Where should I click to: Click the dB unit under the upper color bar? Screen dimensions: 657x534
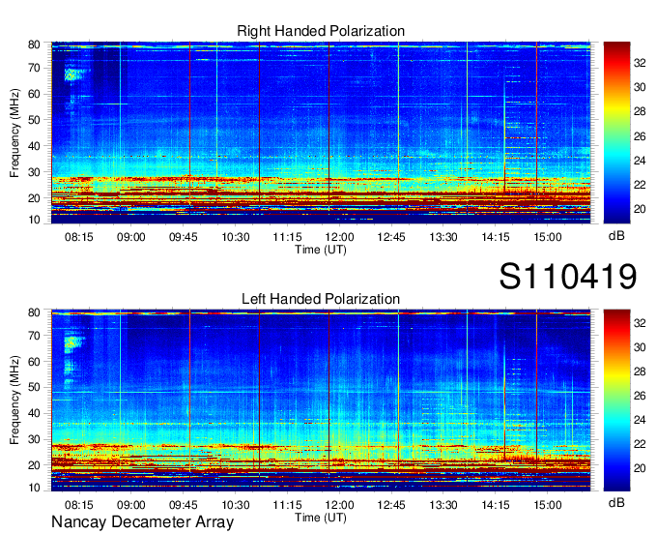coord(616,236)
